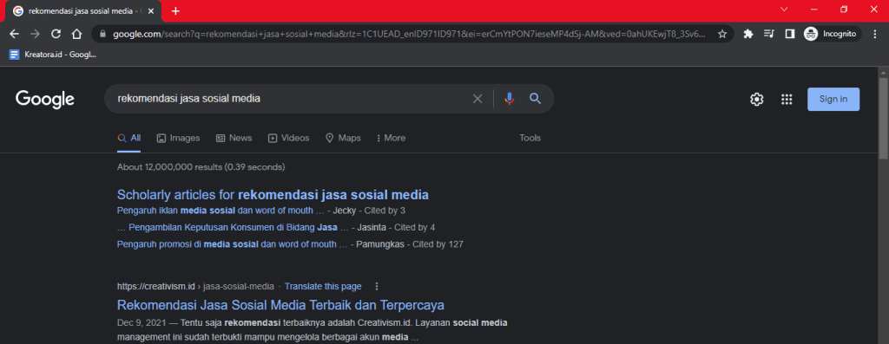889x344 pixels.
Task: Select the All results tab
Action: click(128, 138)
